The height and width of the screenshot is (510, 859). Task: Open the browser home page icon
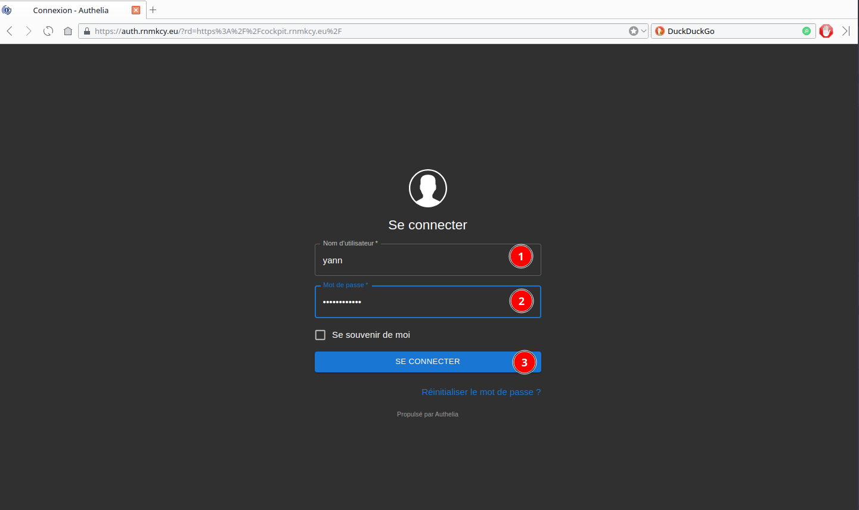pos(68,31)
